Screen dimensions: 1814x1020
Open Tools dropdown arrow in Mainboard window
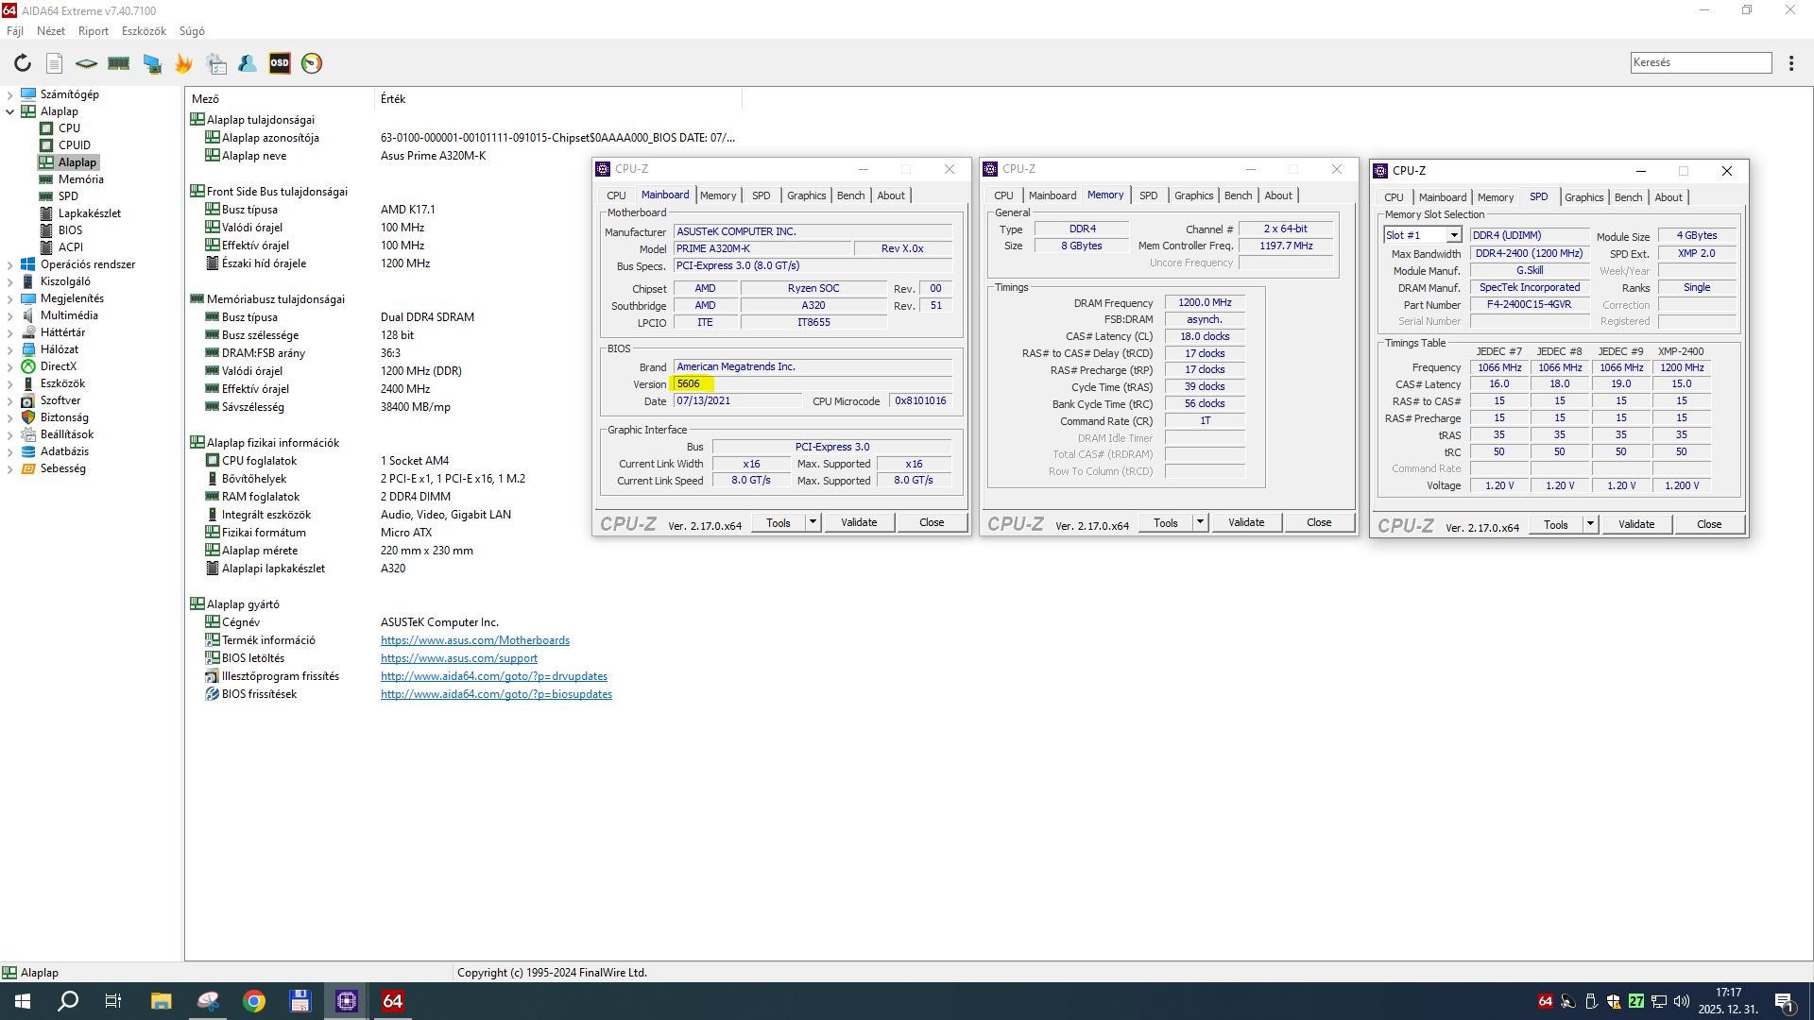point(813,522)
